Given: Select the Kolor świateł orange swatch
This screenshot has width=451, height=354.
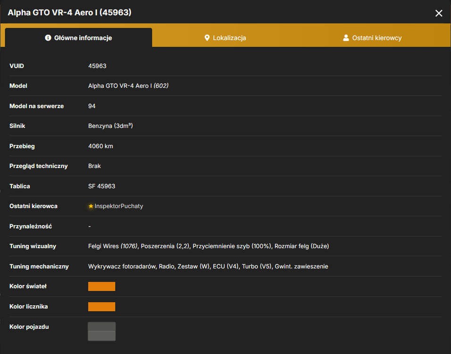Looking at the screenshot, I should (x=101, y=287).
